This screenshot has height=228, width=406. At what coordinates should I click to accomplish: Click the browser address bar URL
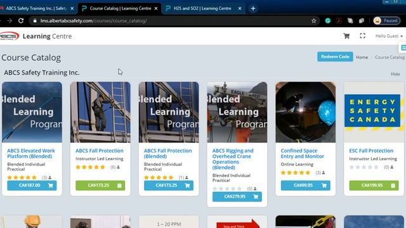[x=93, y=21]
